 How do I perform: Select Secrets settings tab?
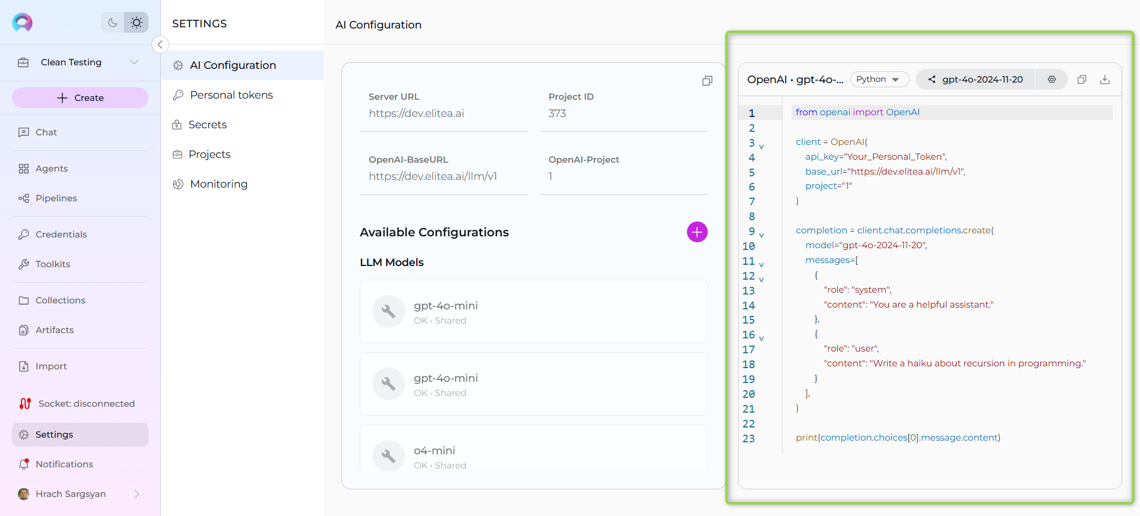pos(242,125)
